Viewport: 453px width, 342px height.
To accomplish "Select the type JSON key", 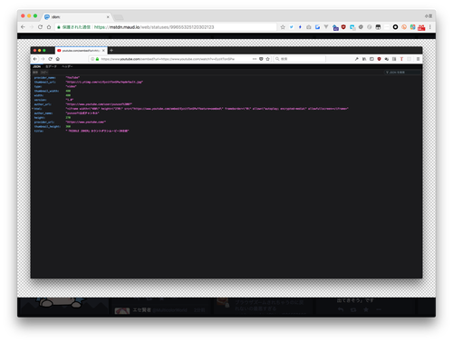I will pyautogui.click(x=38, y=86).
